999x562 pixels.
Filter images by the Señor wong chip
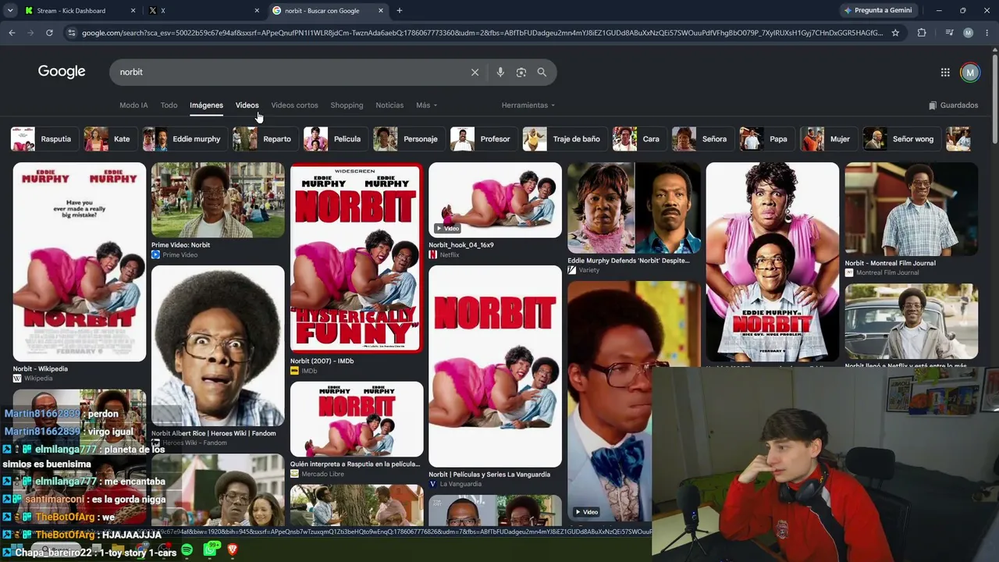pyautogui.click(x=901, y=139)
